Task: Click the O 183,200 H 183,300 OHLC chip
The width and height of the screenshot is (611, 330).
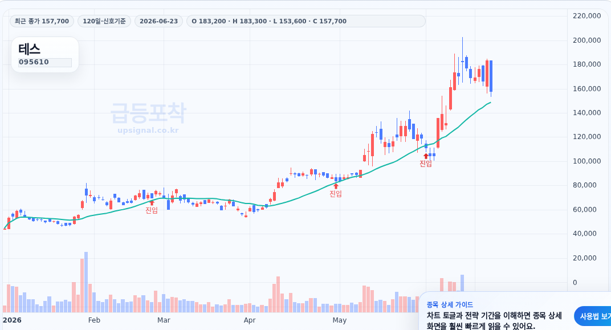Action: [306, 21]
